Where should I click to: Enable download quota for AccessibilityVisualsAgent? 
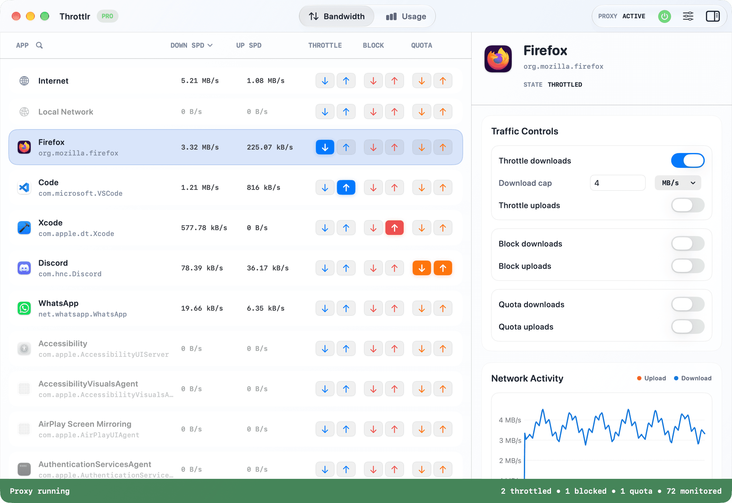(422, 389)
